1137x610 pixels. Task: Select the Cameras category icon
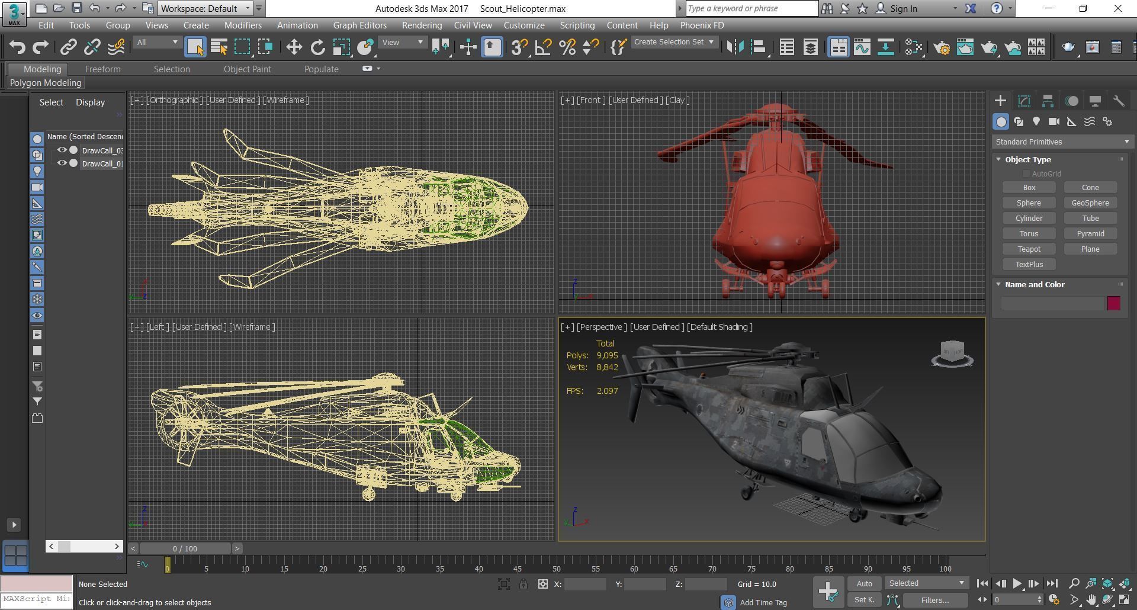click(x=1054, y=121)
